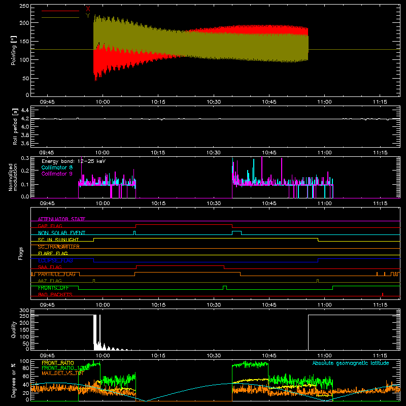The height and width of the screenshot is (406, 406).
Task: Click the 'Roll period [s]' axis title
Action: (x=15, y=126)
